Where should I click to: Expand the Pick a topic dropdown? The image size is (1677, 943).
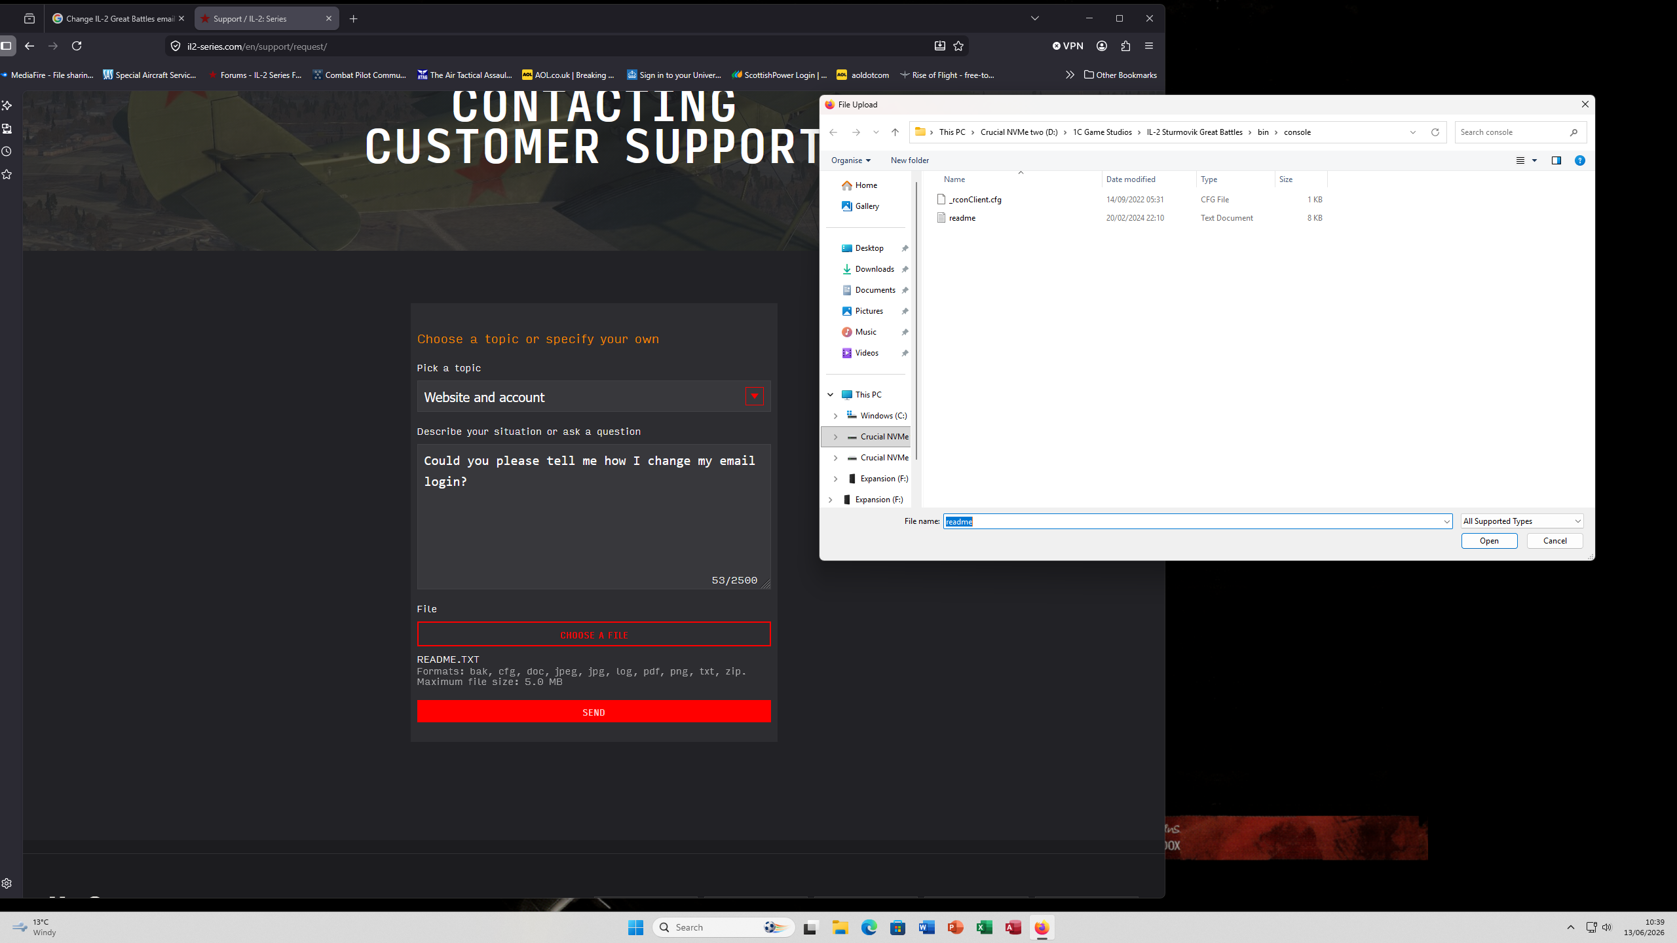click(x=754, y=396)
